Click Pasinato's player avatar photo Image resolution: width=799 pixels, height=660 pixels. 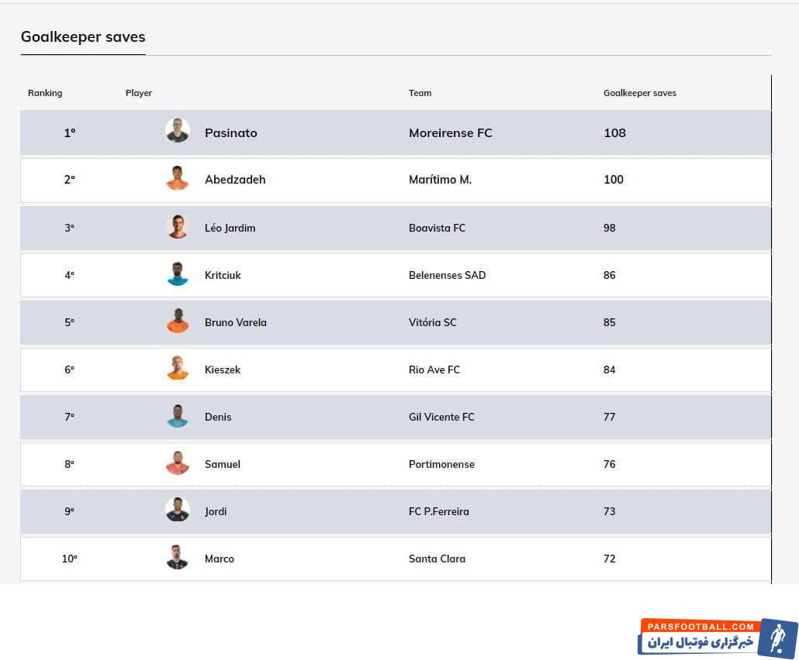point(178,130)
